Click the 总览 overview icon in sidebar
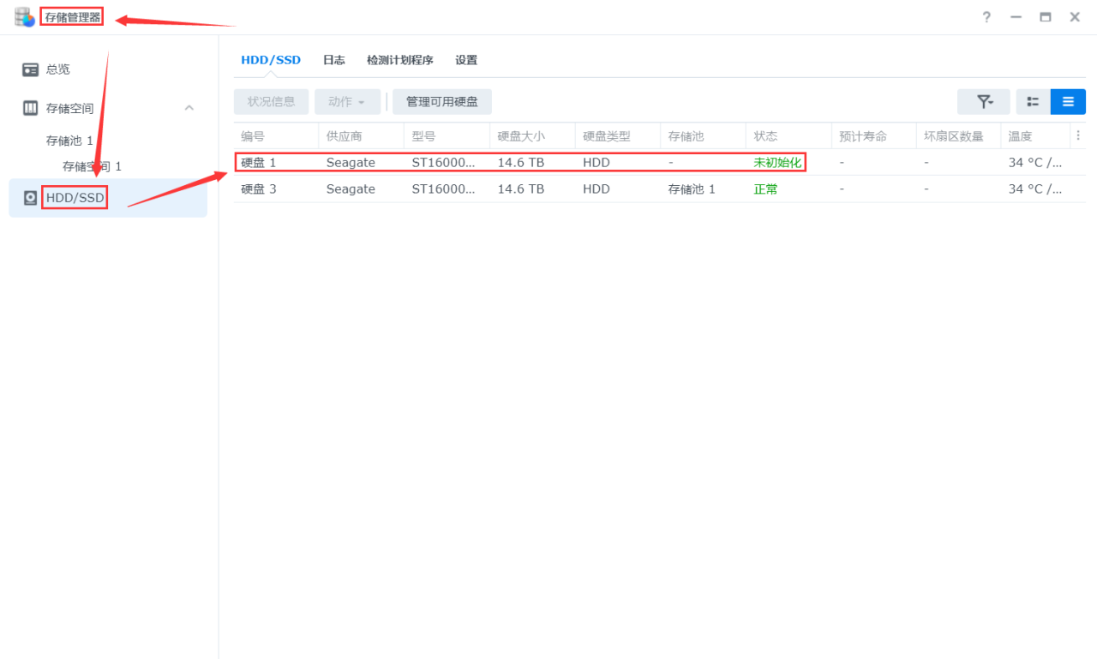The image size is (1097, 659). 30,69
